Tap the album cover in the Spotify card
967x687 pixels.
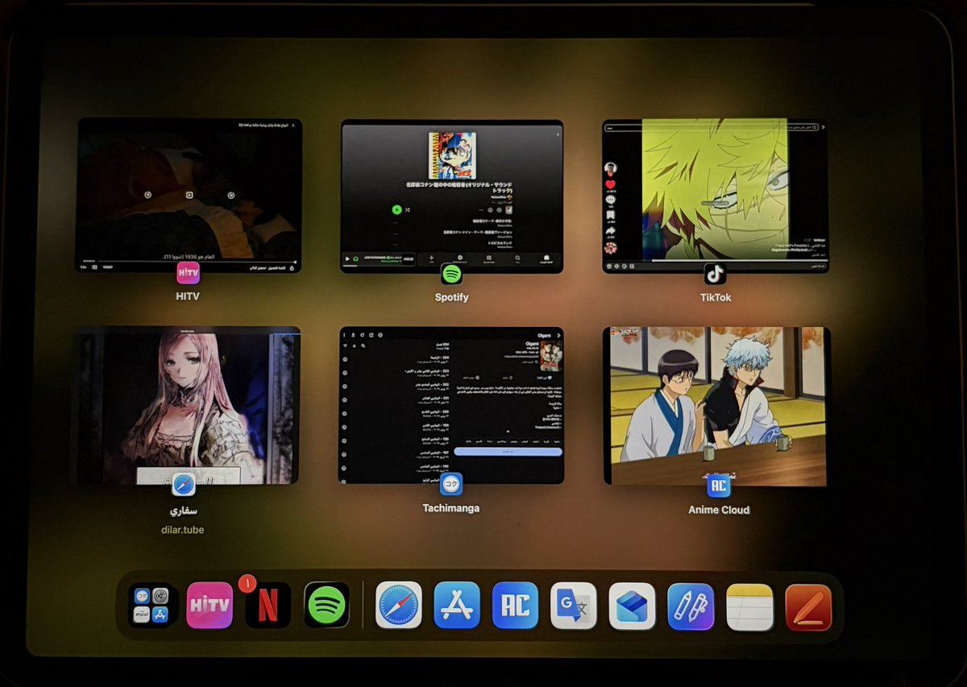452,155
